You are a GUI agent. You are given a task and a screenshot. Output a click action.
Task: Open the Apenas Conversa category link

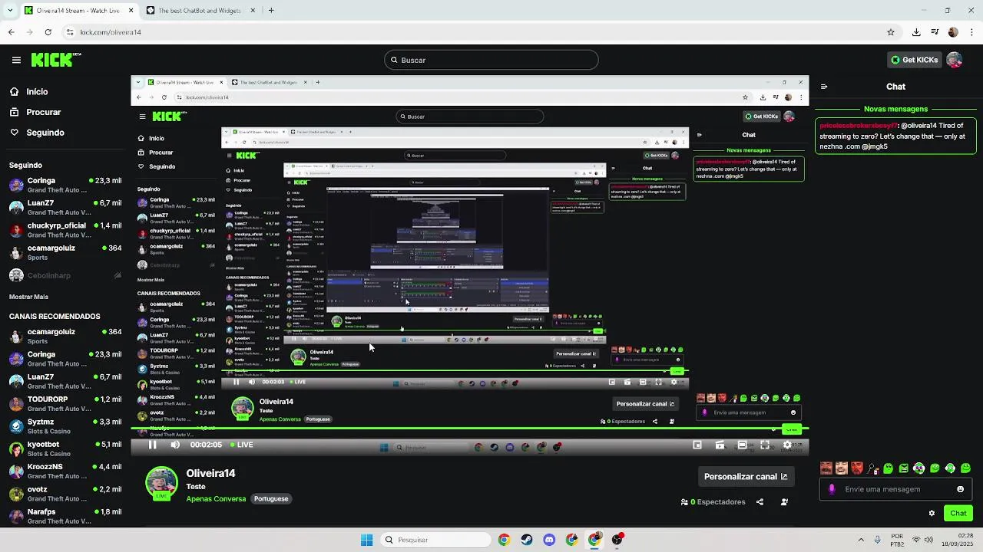pyautogui.click(x=216, y=498)
